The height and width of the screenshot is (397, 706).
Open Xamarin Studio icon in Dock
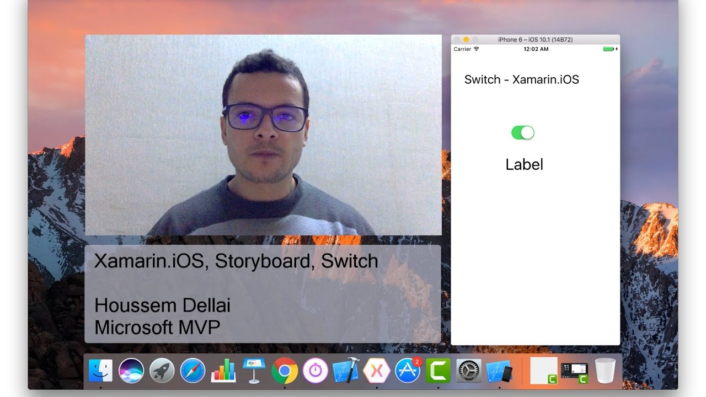click(x=377, y=371)
